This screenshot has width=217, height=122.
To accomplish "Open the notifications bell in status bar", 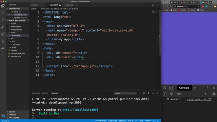I will [158, 121].
